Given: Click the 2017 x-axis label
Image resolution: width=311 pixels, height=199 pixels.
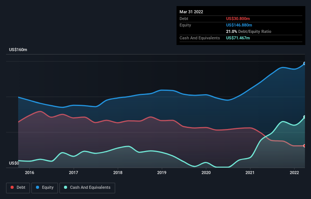Looking at the screenshot, I should 73,173.
